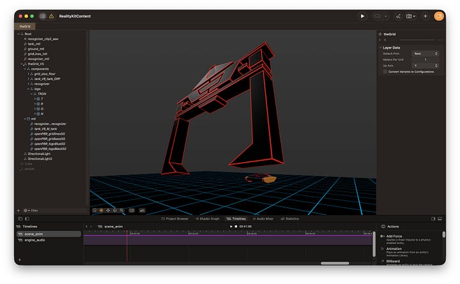Screen dimensions: 460x284
Task: Select DirectionalLight2 in hierarchy
Action: [x=40, y=158]
